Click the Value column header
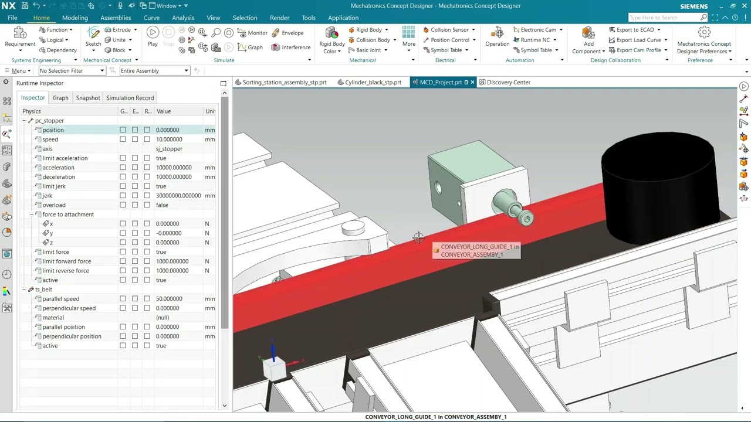 coord(178,111)
